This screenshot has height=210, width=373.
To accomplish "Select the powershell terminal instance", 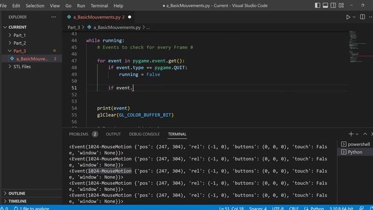I will coord(356,144).
